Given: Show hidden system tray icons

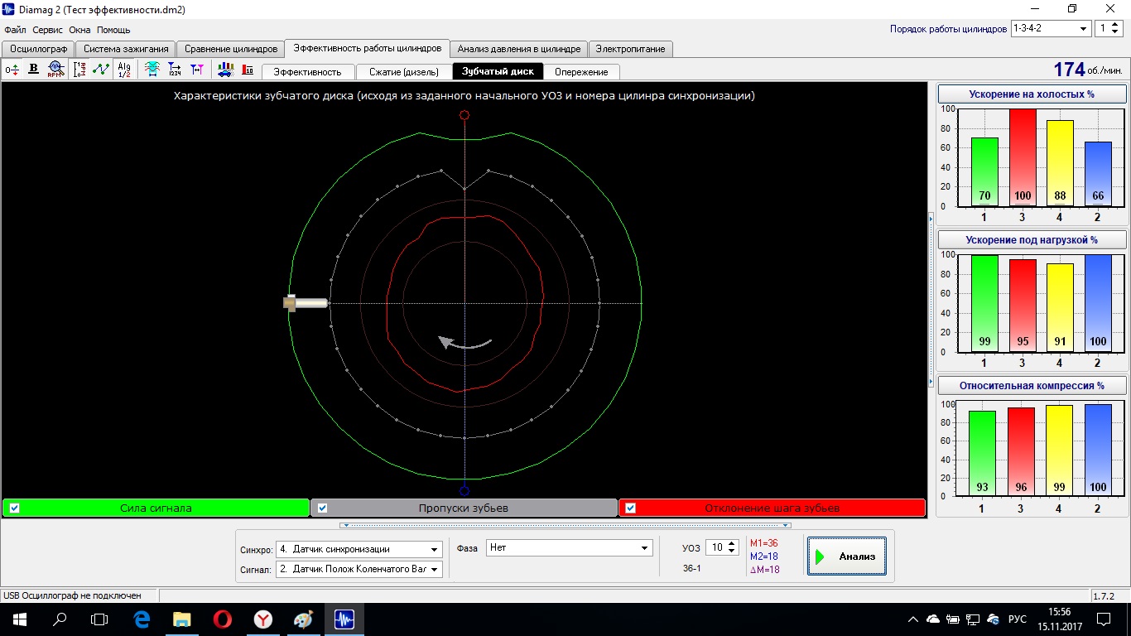Looking at the screenshot, I should pyautogui.click(x=913, y=619).
